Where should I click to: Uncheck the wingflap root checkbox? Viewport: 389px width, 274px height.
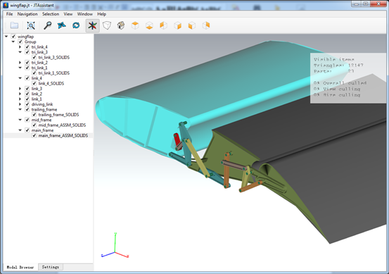(13, 37)
